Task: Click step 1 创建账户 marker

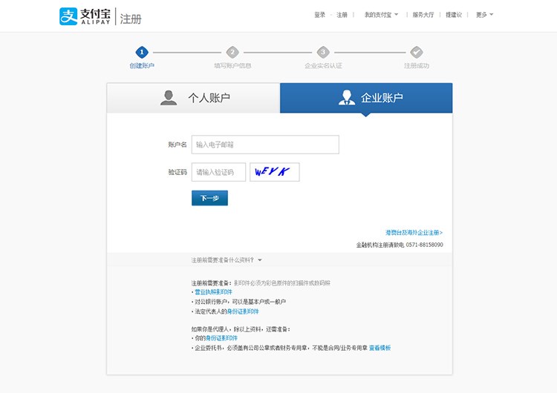Action: 142,53
